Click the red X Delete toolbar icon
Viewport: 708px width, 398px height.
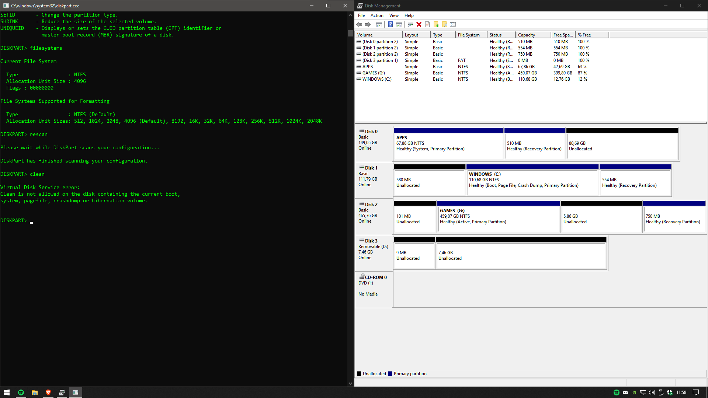coord(419,25)
